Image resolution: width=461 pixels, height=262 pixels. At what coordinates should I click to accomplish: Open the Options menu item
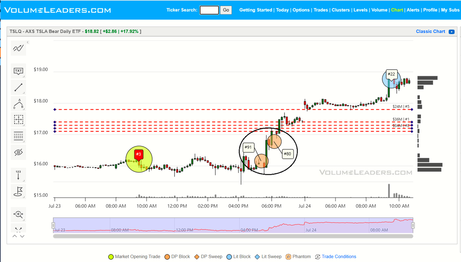pyautogui.click(x=301, y=10)
